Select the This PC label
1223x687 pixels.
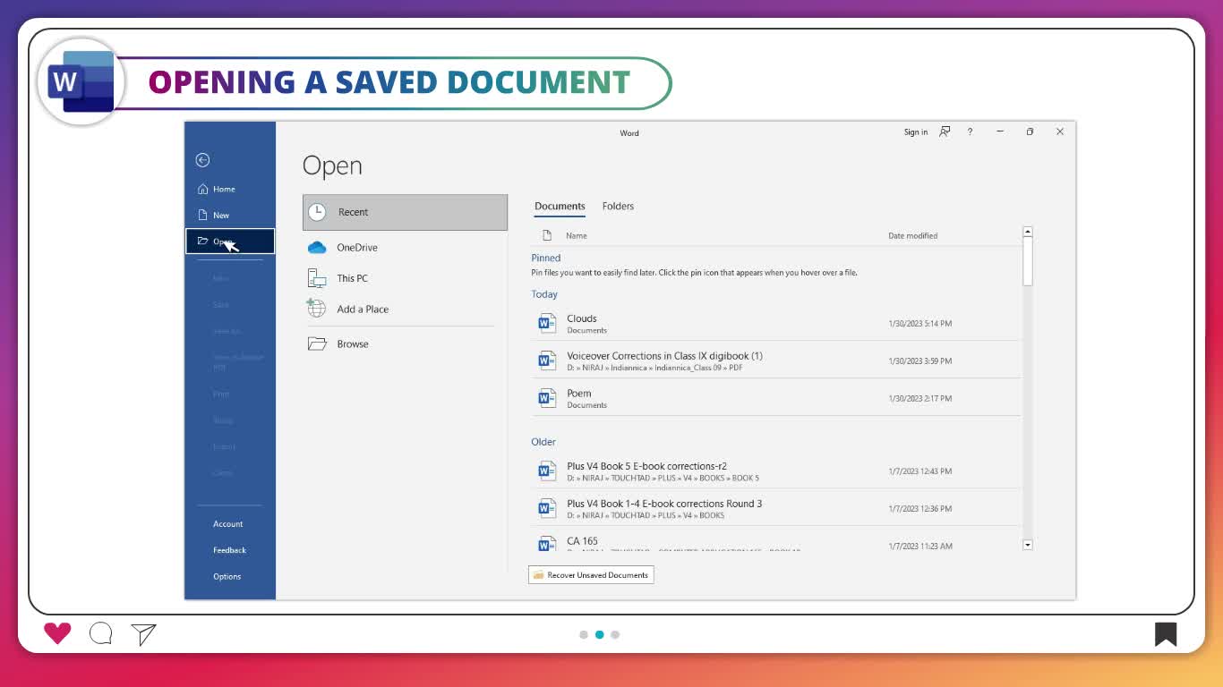click(x=352, y=278)
